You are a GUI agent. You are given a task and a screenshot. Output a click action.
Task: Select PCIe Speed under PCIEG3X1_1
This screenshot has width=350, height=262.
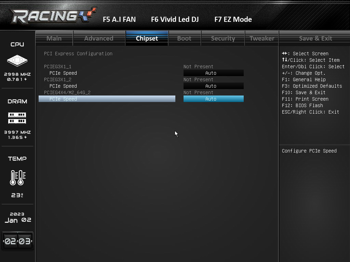[63, 73]
